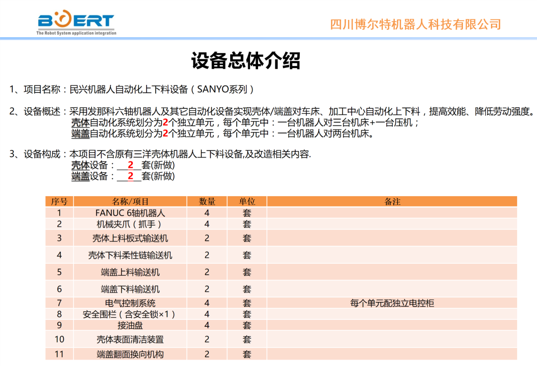Select the cell 电气控制系统

(x=130, y=303)
